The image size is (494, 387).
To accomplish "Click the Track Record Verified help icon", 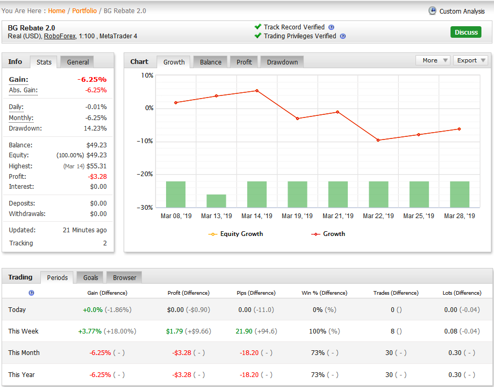I will tap(331, 27).
